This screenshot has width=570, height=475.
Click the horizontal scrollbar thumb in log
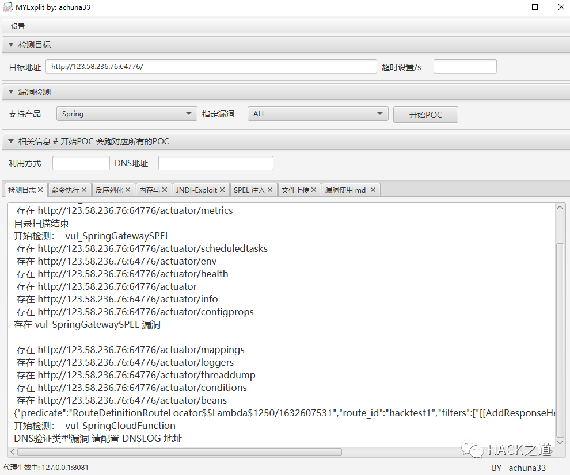click(180, 452)
